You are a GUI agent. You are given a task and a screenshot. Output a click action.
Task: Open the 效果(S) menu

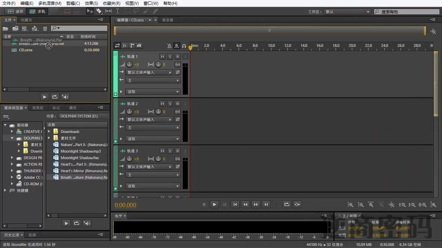click(91, 3)
